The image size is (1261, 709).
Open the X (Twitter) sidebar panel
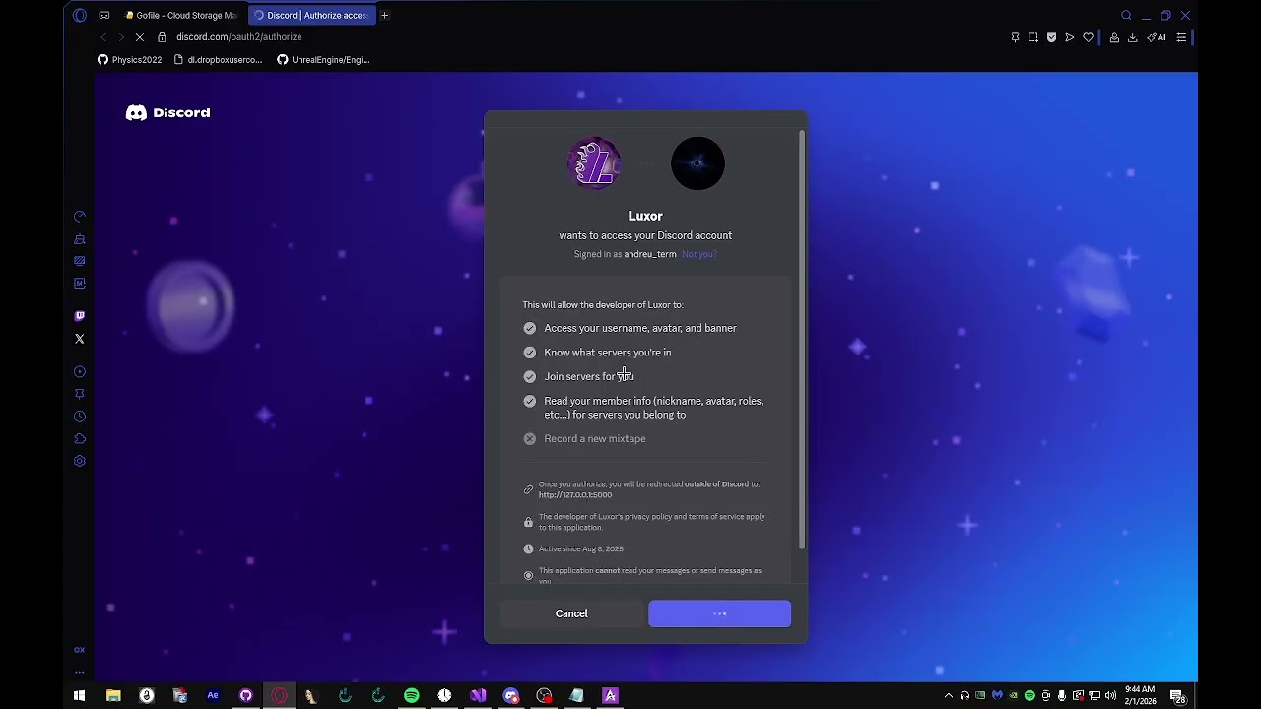click(x=80, y=339)
